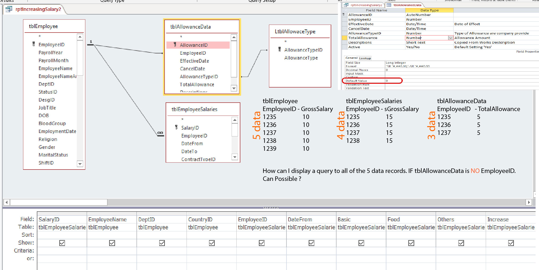Select the AllowanceType field in LtblAllowanceType
This screenshot has width=539, height=270.
click(x=301, y=58)
